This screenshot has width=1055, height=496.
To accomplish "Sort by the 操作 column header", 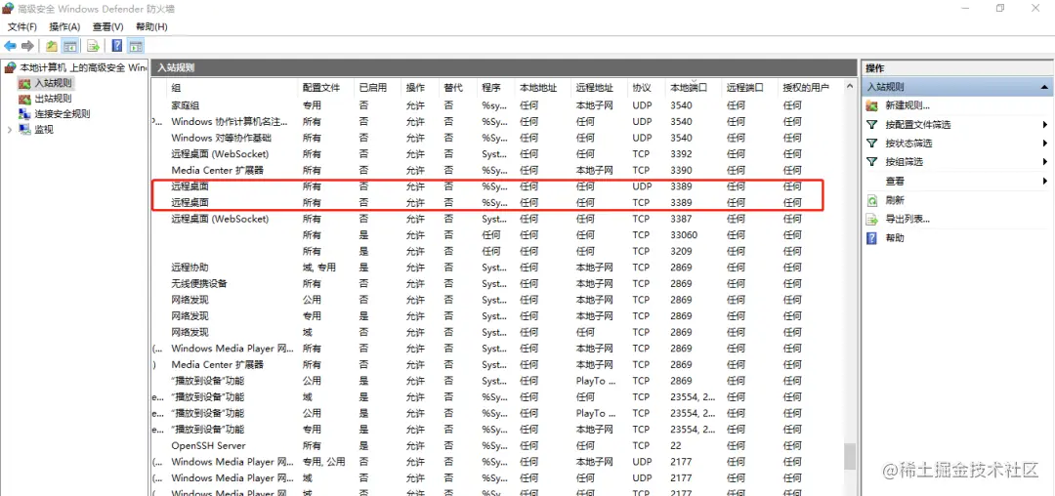I will coord(420,87).
